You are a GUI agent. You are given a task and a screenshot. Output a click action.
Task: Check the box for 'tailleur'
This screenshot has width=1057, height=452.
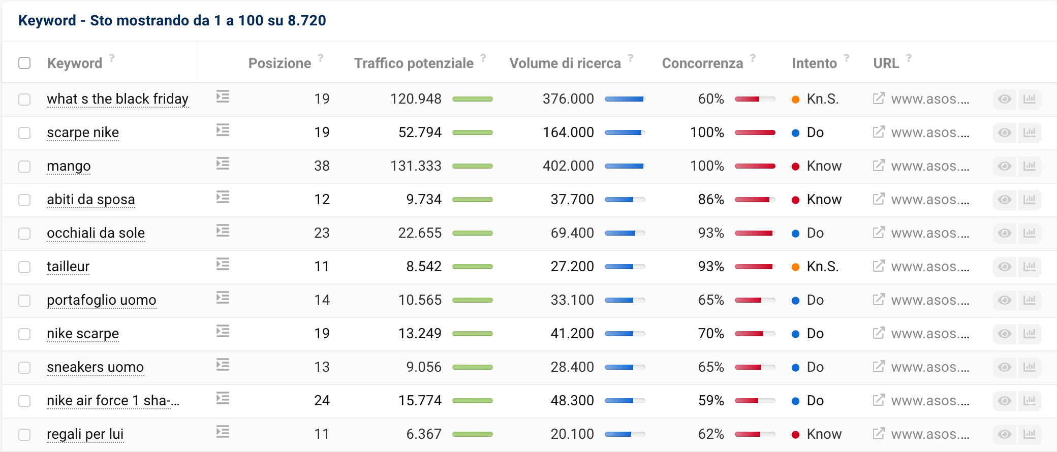[x=24, y=267]
